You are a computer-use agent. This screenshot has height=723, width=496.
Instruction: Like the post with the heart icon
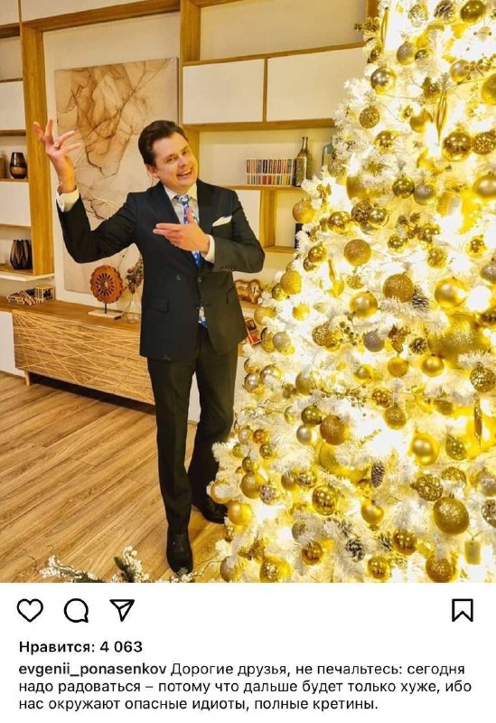point(30,610)
